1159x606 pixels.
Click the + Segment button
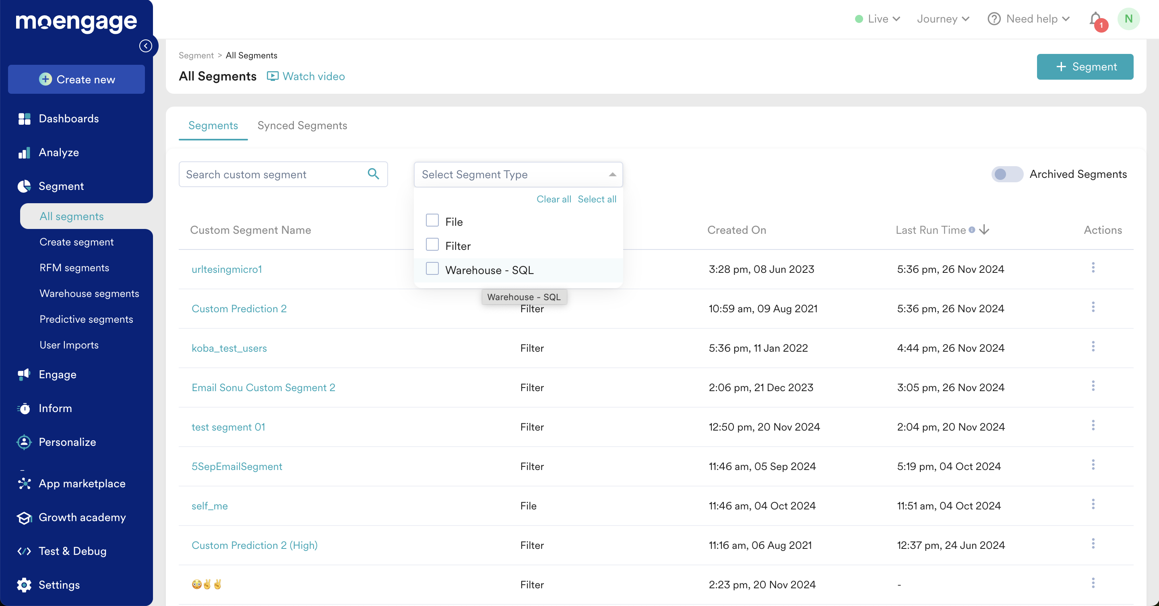pos(1085,66)
